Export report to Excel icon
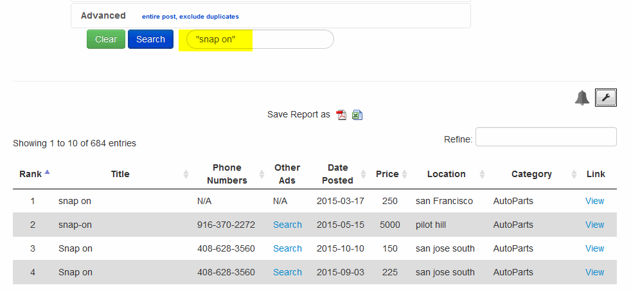631x292 pixels. 357,115
